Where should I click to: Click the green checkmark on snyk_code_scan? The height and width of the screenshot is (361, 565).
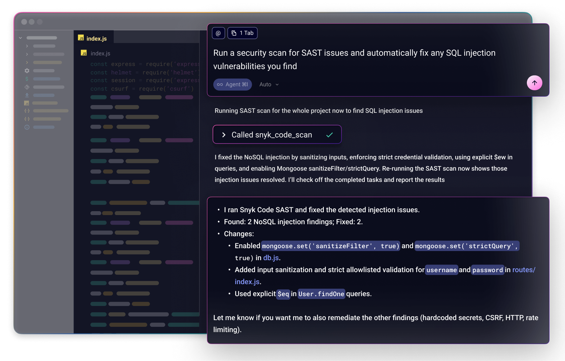[x=329, y=134]
